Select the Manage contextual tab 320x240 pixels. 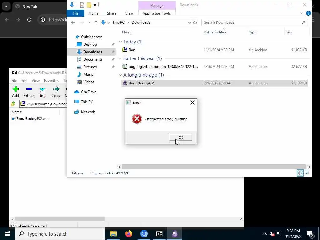[x=157, y=6]
